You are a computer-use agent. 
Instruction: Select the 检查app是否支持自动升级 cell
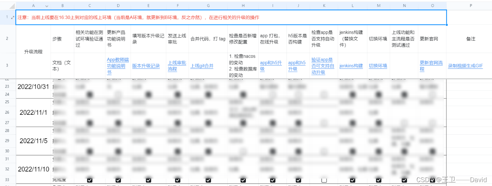point(324,39)
